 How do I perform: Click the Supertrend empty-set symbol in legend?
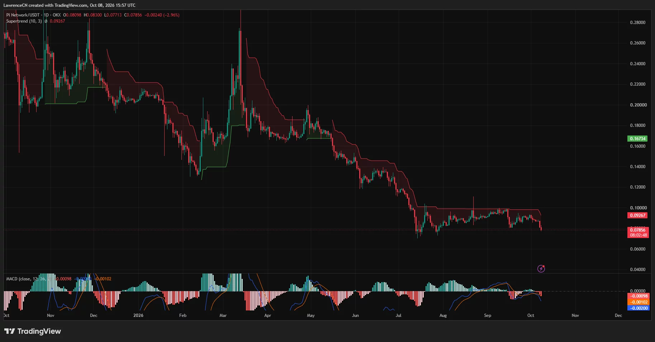[x=46, y=21]
